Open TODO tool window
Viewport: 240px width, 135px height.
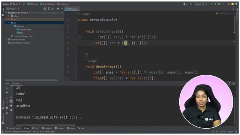click(36, 128)
